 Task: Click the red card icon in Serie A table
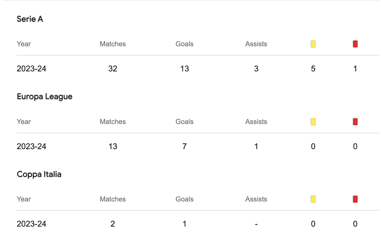tap(355, 44)
